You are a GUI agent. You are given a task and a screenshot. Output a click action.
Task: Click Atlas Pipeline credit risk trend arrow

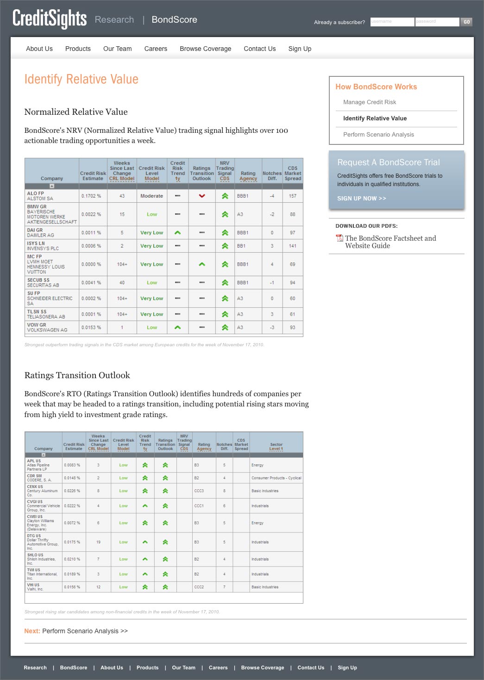[x=145, y=465]
